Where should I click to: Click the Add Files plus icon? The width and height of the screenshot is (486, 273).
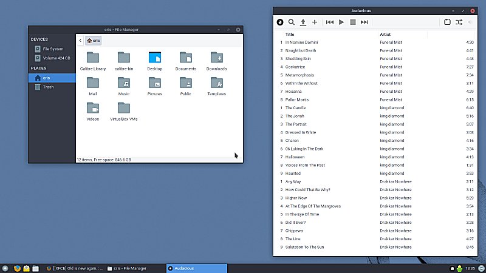315,22
